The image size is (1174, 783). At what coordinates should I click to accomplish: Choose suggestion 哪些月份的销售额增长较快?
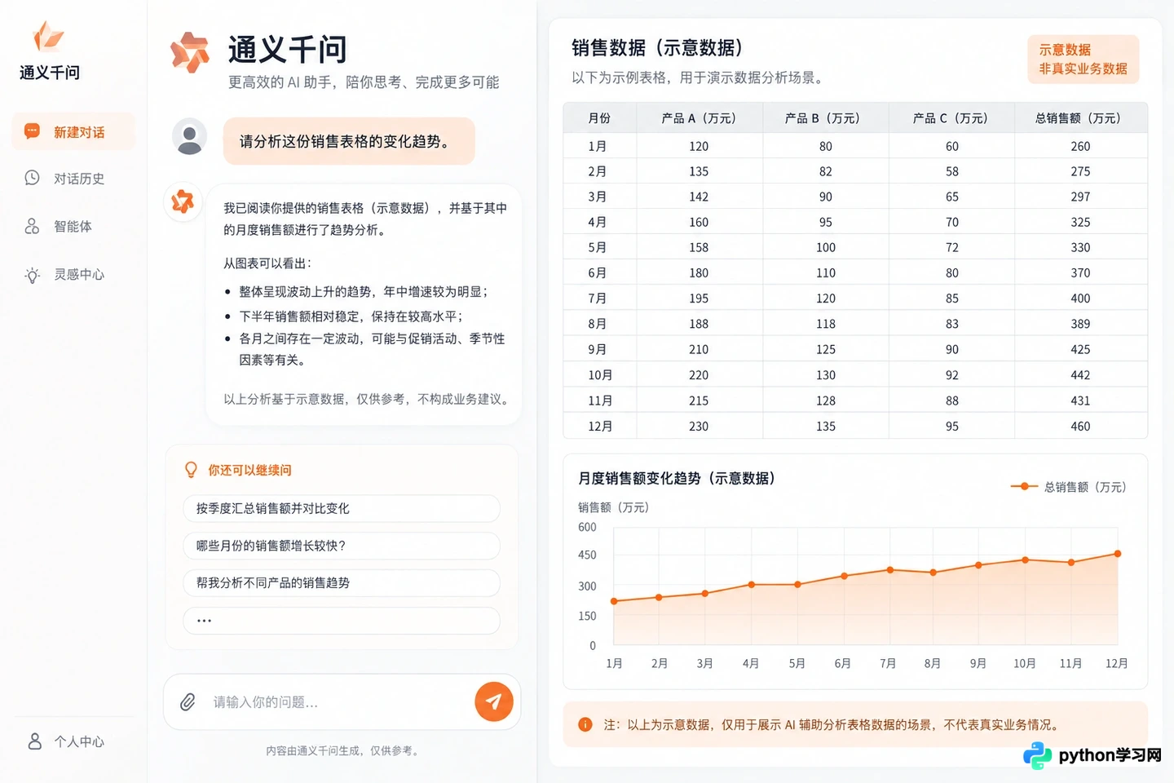pos(342,546)
